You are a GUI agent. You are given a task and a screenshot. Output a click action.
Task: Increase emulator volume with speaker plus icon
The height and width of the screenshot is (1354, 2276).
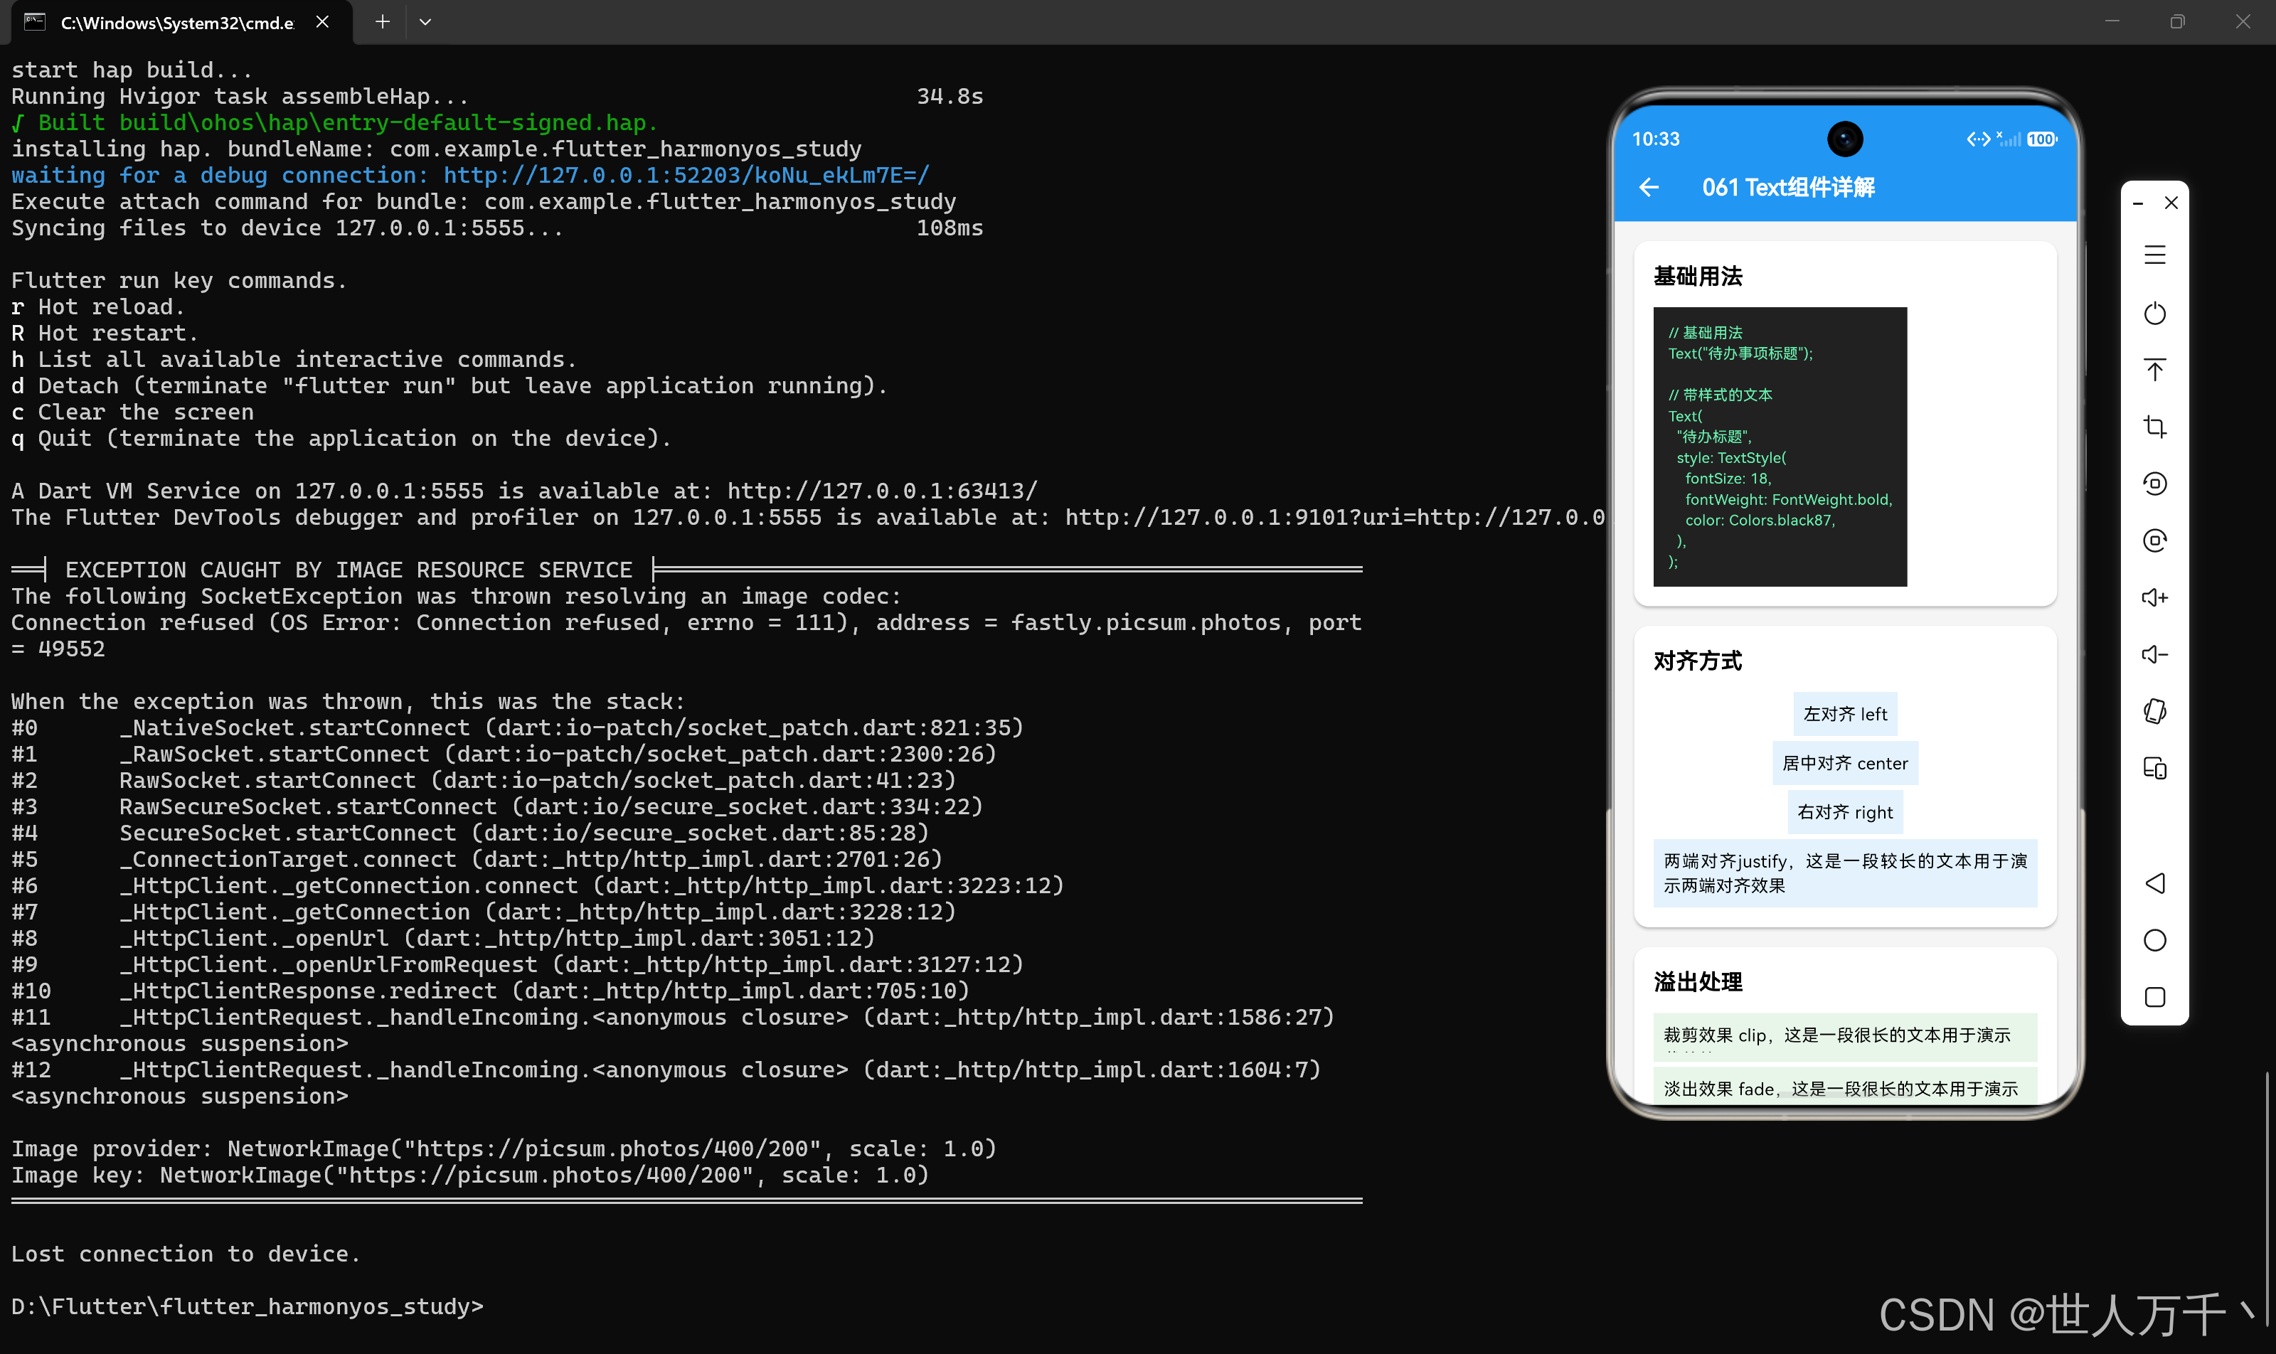2154,597
